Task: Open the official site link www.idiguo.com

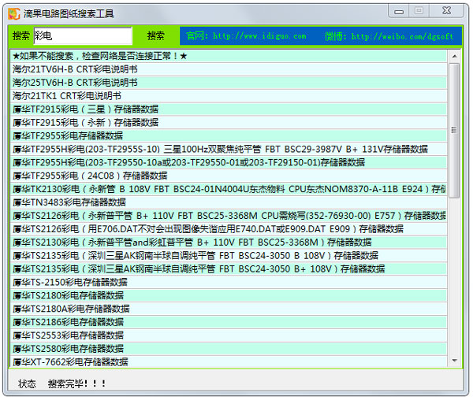Action: (246, 36)
